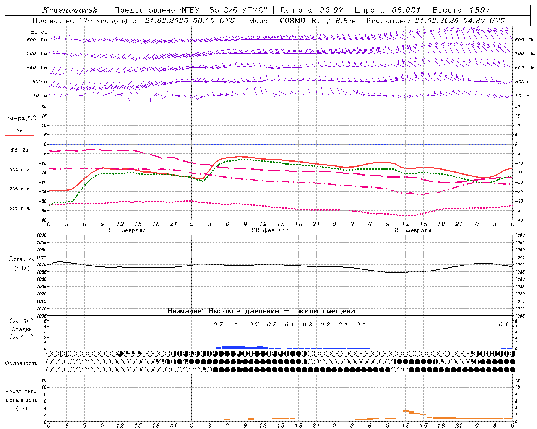537x429 pixels.
Task: Click the Тем-ра(°C) temperature panel label
Action: coord(20,119)
